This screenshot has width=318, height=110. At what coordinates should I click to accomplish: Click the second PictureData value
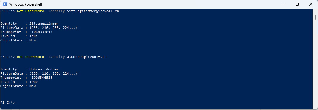pyautogui.click(x=53, y=73)
